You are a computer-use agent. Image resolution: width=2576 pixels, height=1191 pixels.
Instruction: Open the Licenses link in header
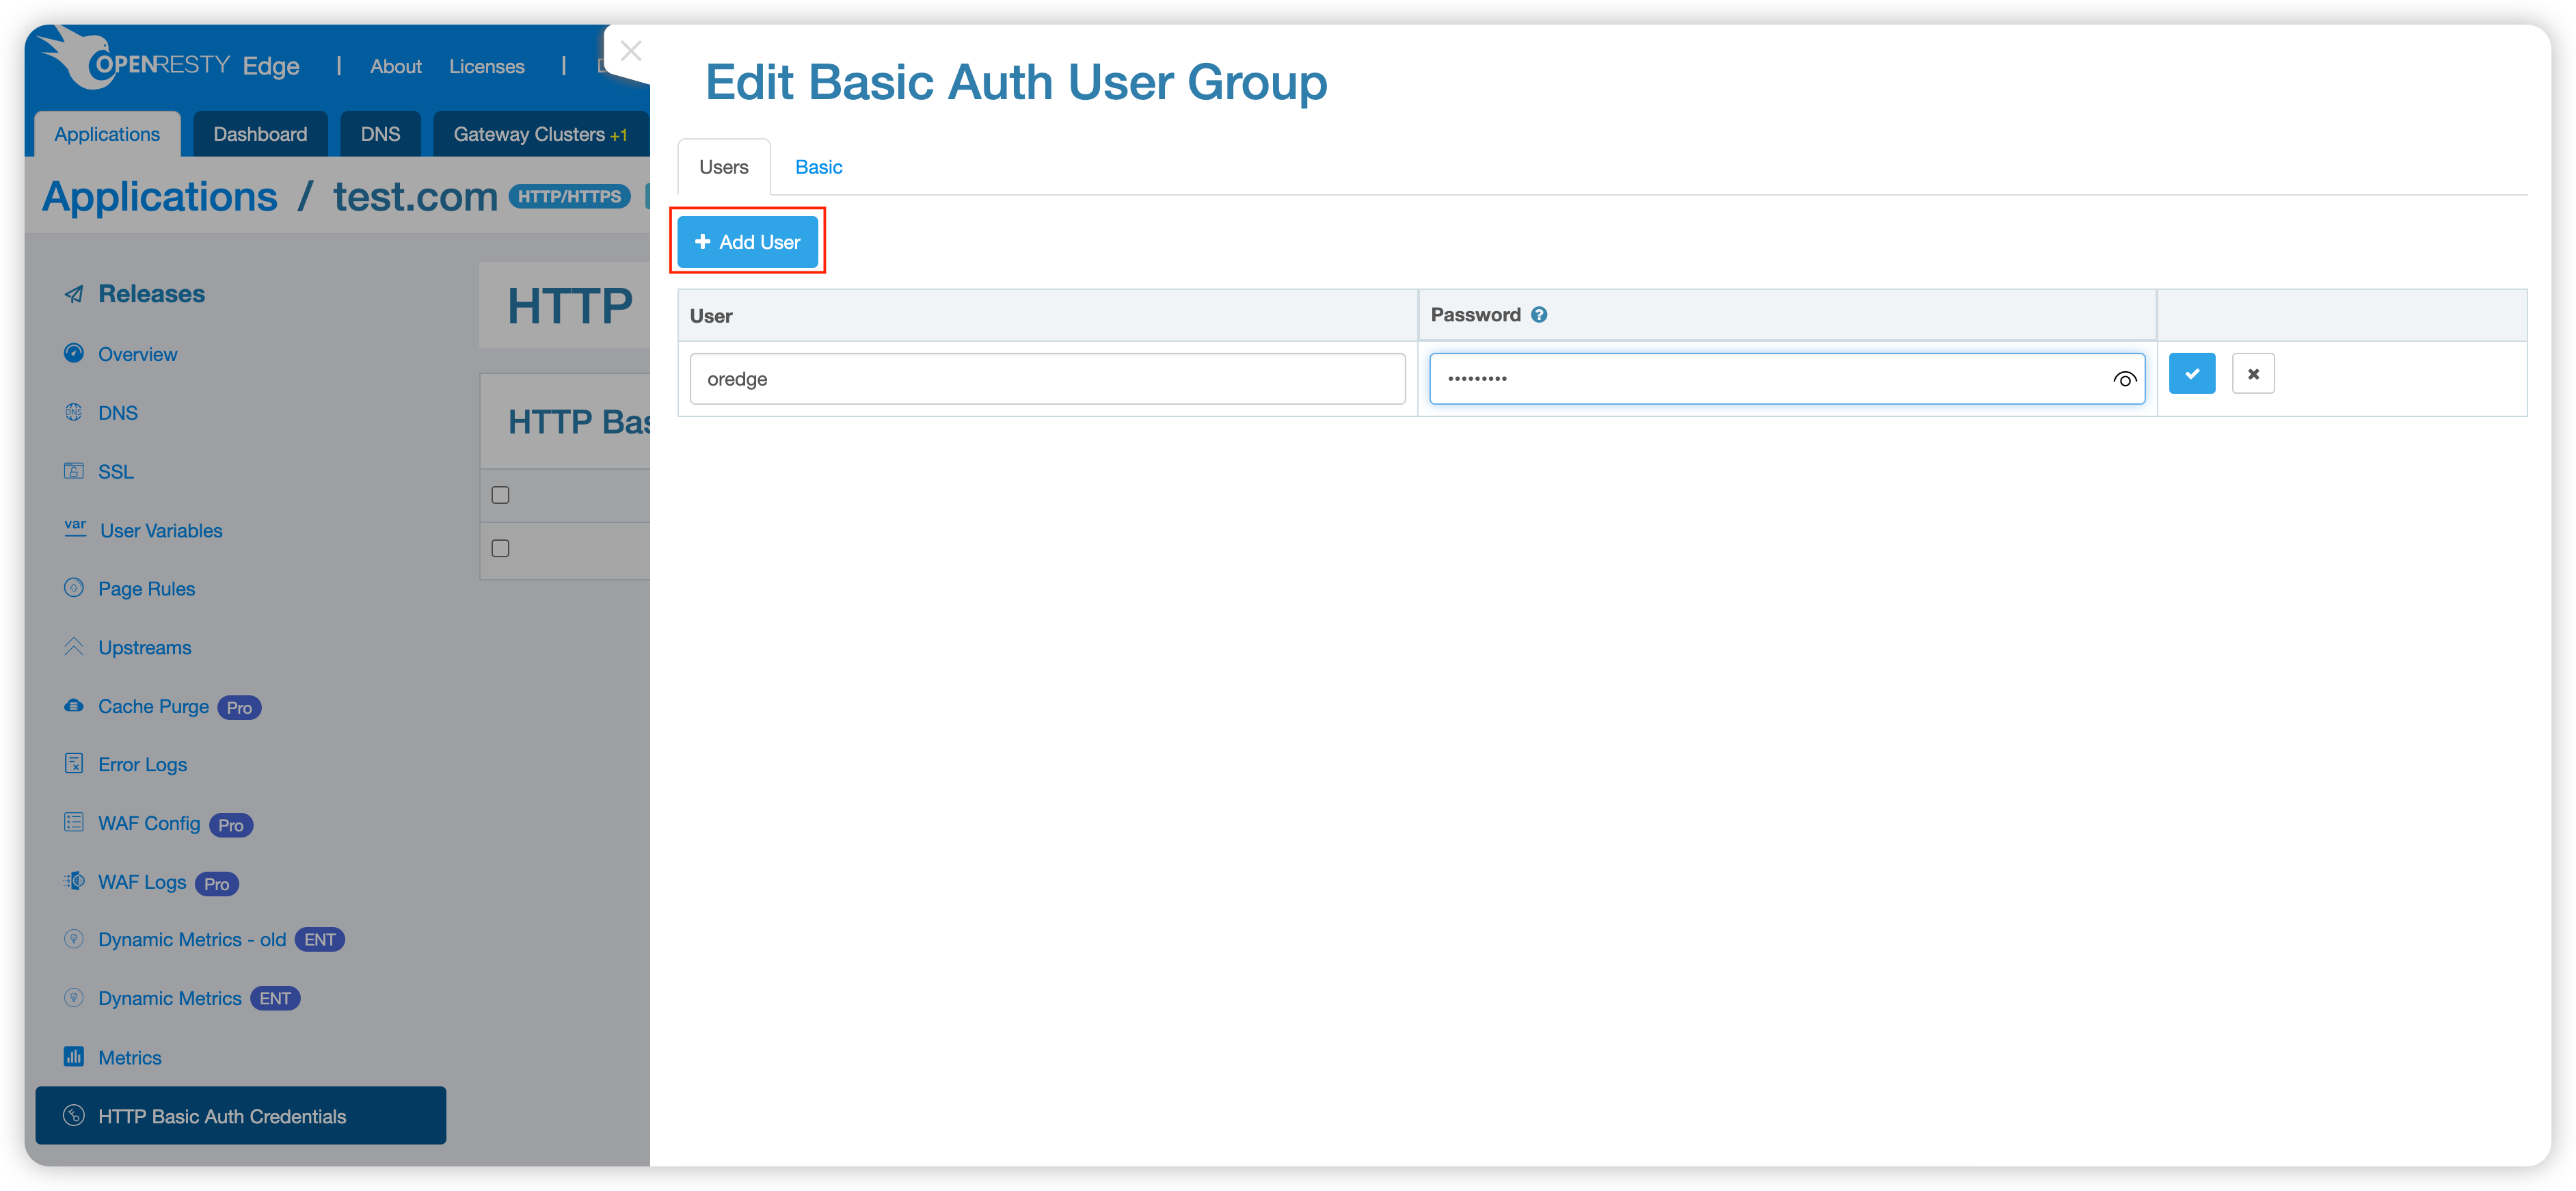point(486,67)
